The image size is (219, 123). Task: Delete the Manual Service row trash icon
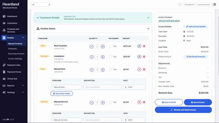pos(144,102)
